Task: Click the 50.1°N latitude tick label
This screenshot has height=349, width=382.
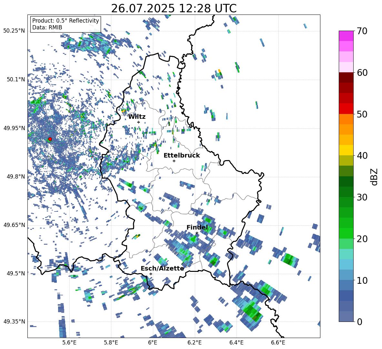Action: (16, 79)
